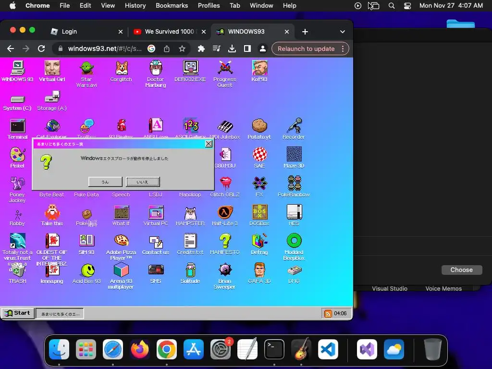Screen dimensions: 492x369
Task: Open Visual Studio Code from Dock
Action: pos(328,349)
